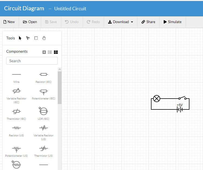203x170 pixels.
Task: Click the scrollbar up arrow
Action: tap(60, 69)
